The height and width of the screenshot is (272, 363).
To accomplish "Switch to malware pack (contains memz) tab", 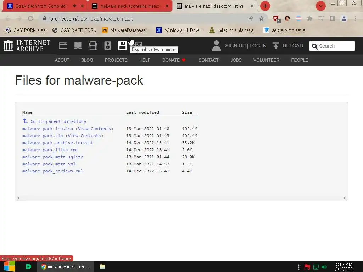I will click(130, 6).
